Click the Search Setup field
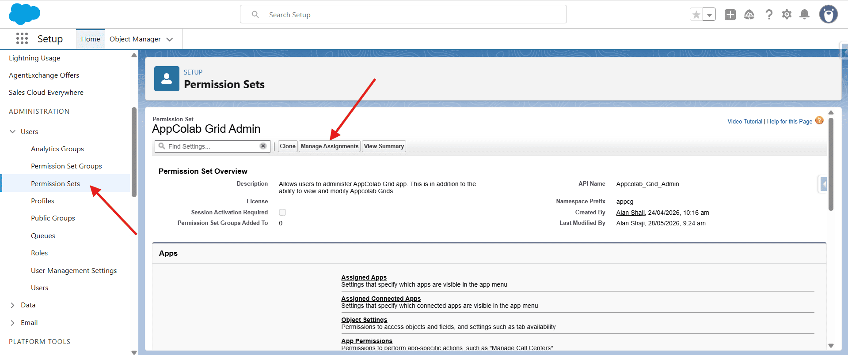The width and height of the screenshot is (848, 355). [x=403, y=14]
